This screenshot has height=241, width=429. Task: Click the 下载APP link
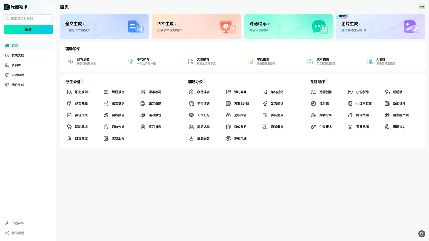[x=18, y=223]
